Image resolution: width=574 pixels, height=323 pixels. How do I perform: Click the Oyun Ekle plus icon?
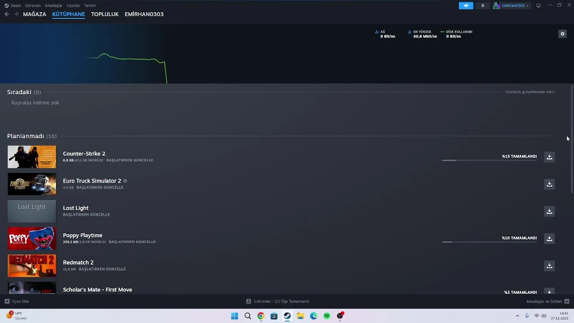click(x=7, y=301)
